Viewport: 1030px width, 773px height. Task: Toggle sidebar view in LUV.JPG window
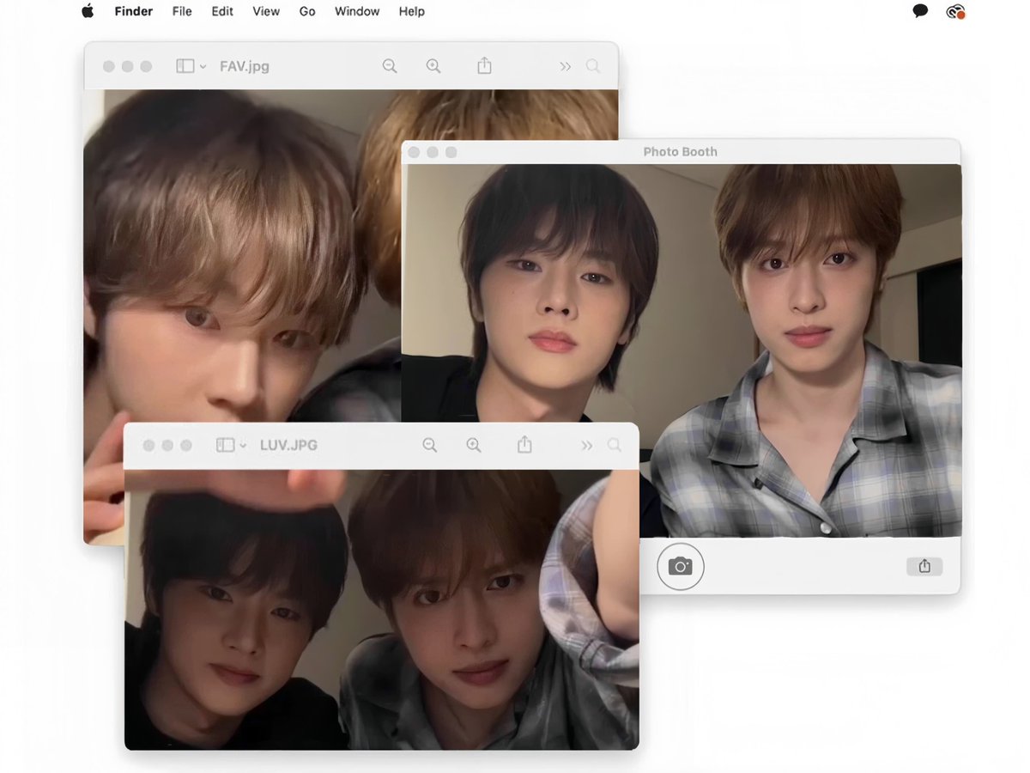225,445
